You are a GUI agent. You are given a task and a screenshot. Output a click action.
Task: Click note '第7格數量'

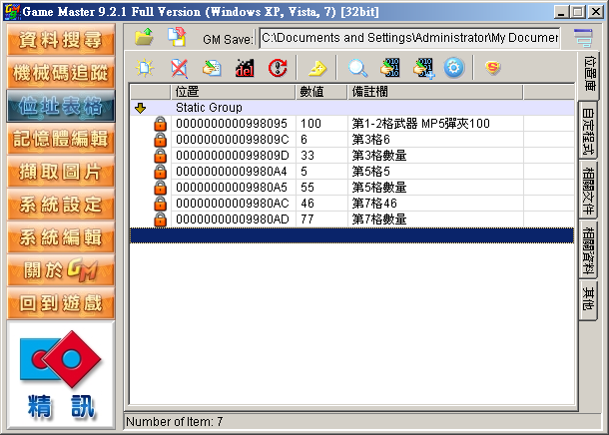pos(379,219)
